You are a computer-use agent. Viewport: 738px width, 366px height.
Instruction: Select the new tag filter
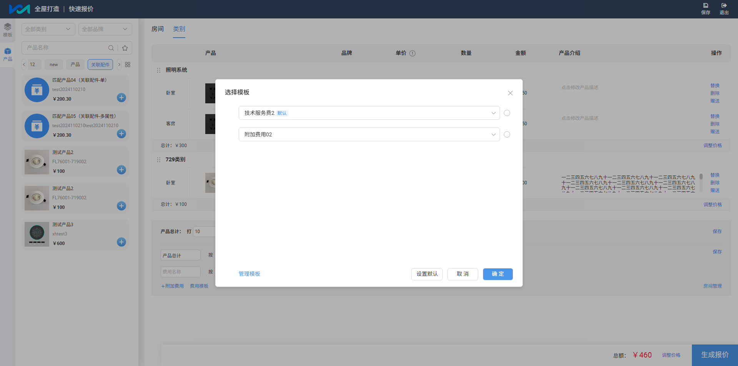coord(54,65)
